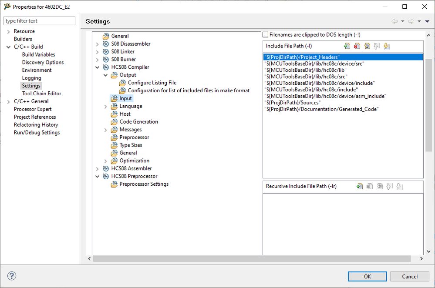Expand the HCS08 Assembler node
Screen dimensions: 435x288
(97, 169)
